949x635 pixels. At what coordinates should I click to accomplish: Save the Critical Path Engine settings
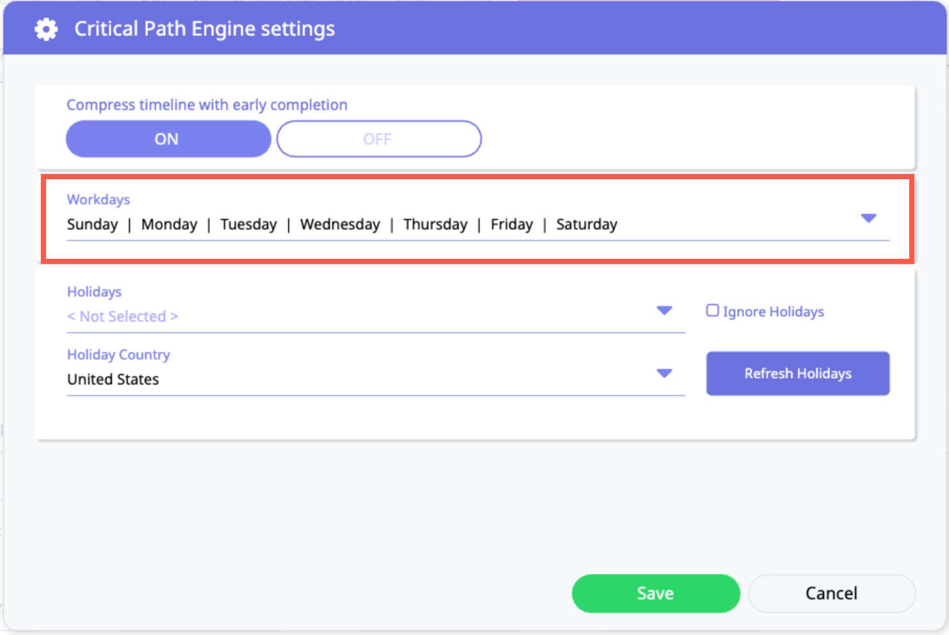[655, 593]
